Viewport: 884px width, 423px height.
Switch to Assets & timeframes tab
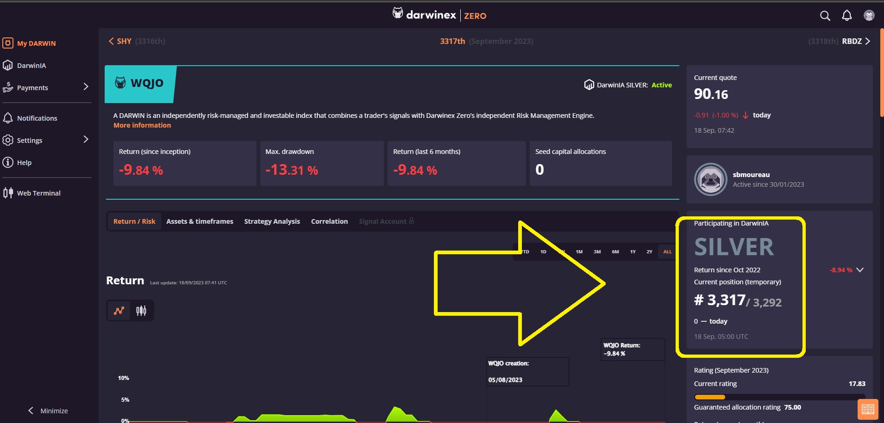click(x=200, y=221)
